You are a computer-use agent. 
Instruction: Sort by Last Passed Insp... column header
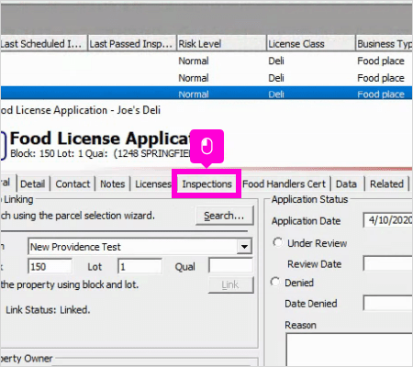132,43
